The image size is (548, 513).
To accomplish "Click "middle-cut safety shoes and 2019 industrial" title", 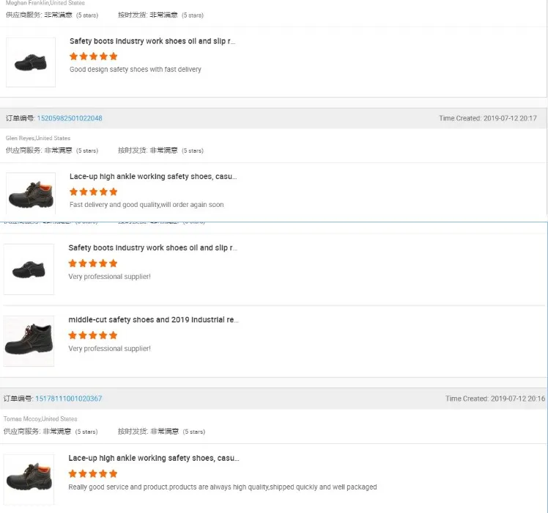I will (x=153, y=320).
